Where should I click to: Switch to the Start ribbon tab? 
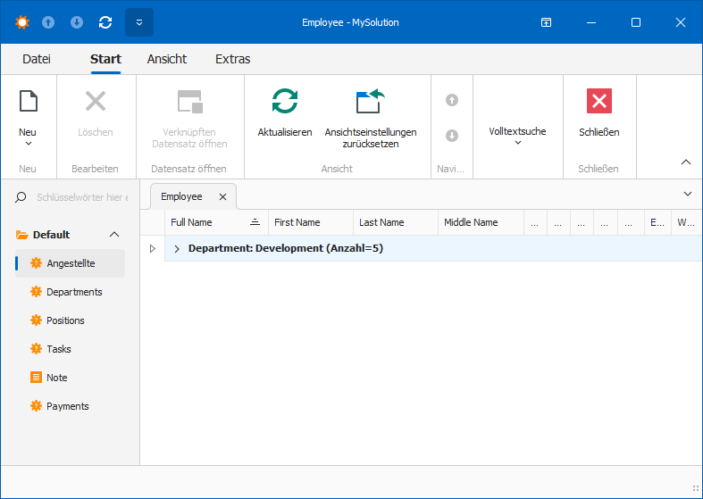pos(105,59)
